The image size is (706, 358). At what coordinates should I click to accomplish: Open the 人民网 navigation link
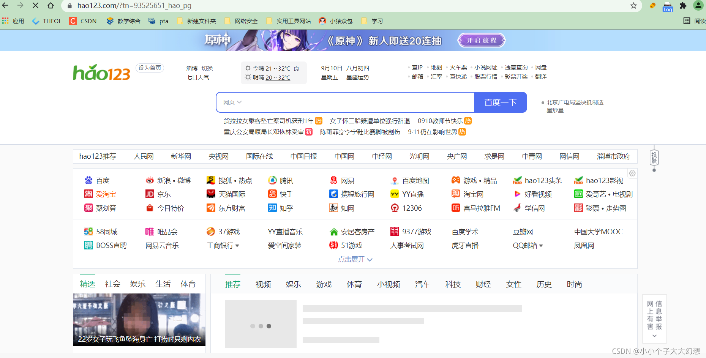[x=144, y=156]
